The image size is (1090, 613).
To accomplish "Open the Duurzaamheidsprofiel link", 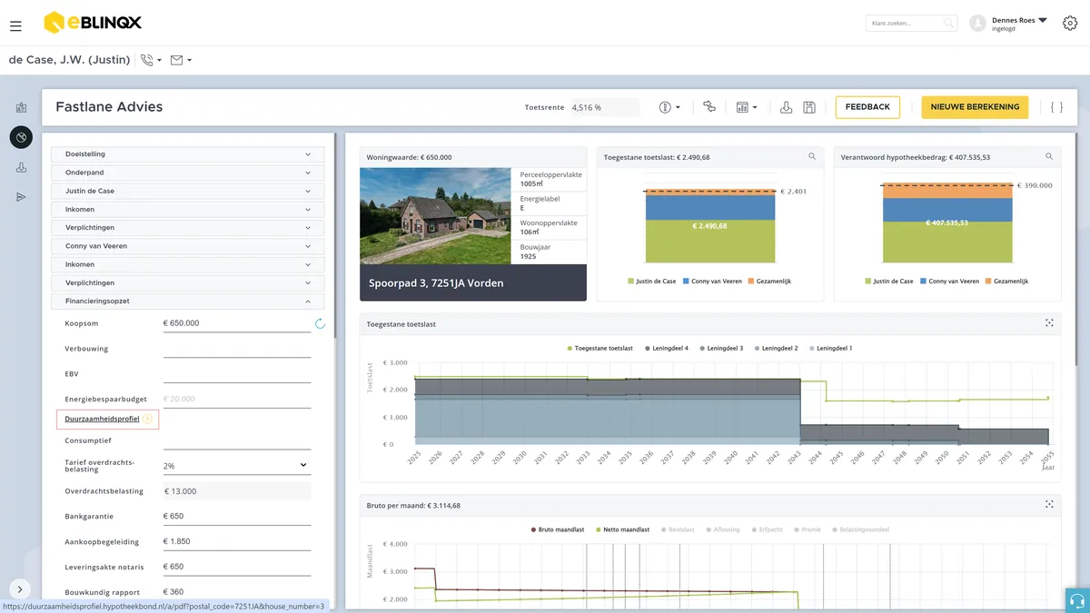I will (102, 419).
